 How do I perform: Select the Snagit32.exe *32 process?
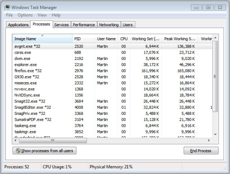(x=112, y=101)
